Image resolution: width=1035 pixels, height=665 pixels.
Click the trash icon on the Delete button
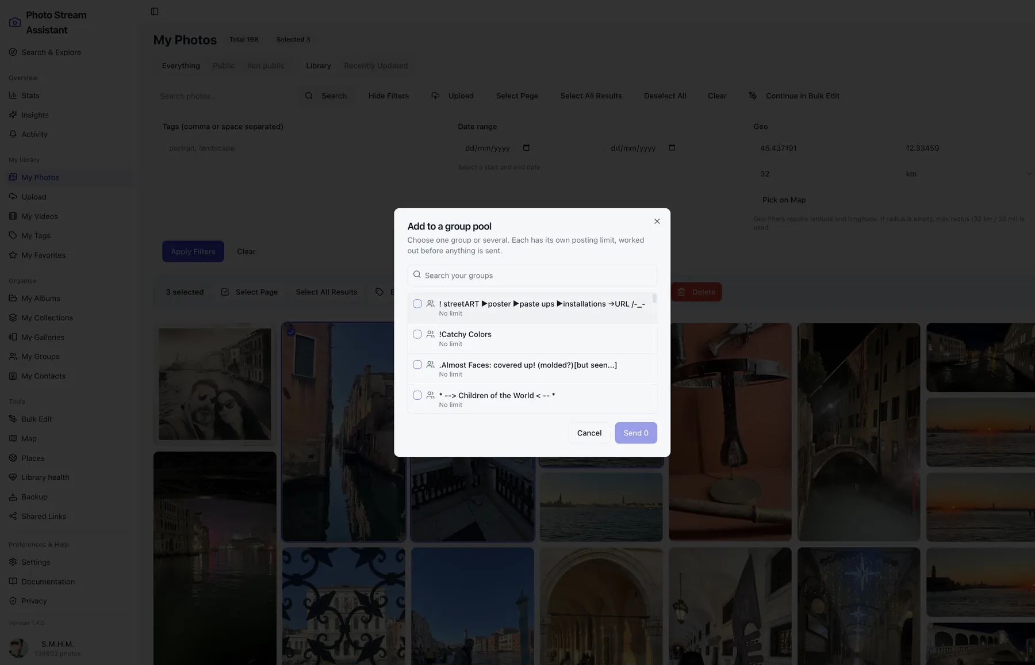coord(681,292)
